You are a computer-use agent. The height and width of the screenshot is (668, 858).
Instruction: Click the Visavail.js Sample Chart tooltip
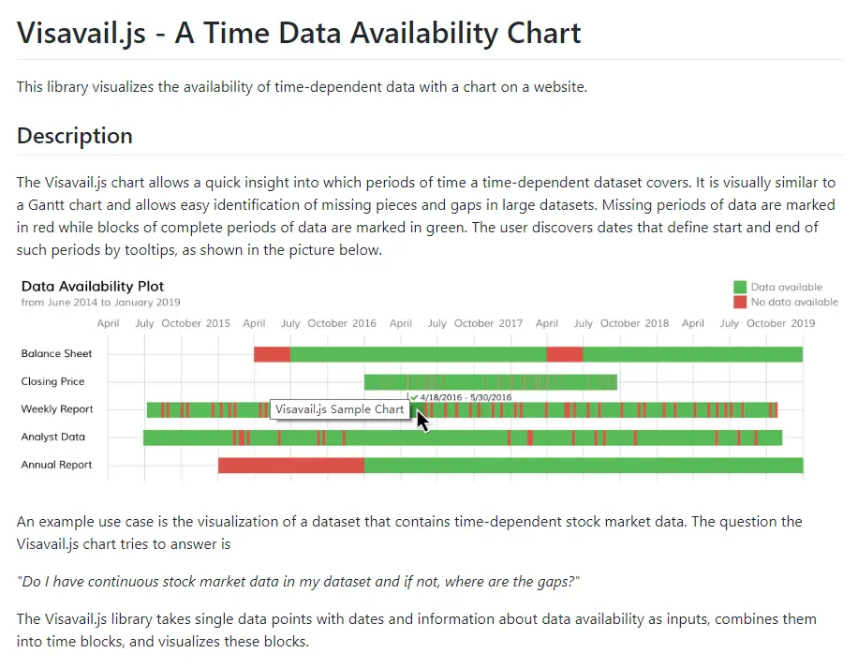point(340,409)
